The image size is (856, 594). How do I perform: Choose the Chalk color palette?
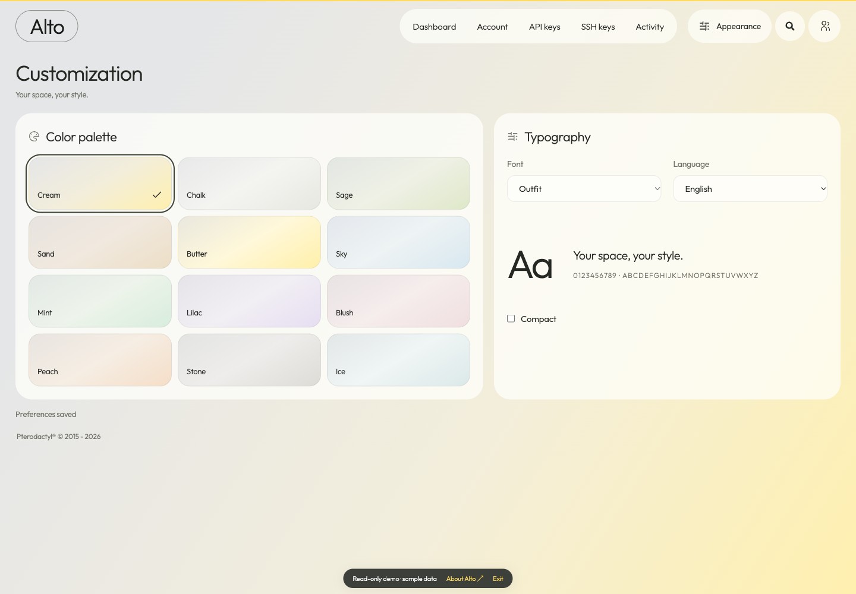(249, 184)
